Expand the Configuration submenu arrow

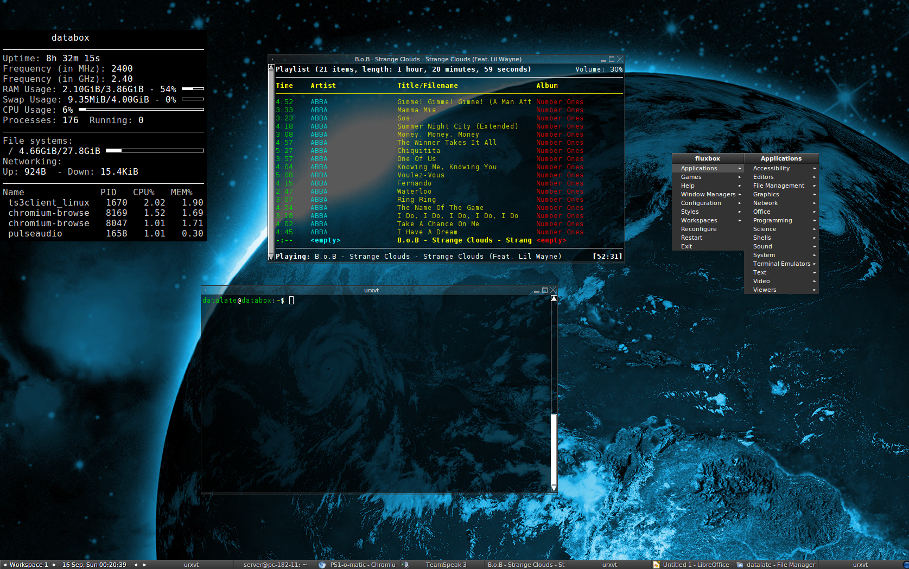pos(739,203)
